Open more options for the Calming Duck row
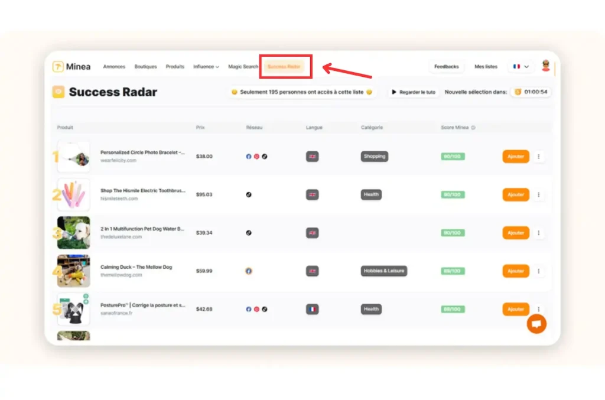605x400 pixels. [539, 271]
